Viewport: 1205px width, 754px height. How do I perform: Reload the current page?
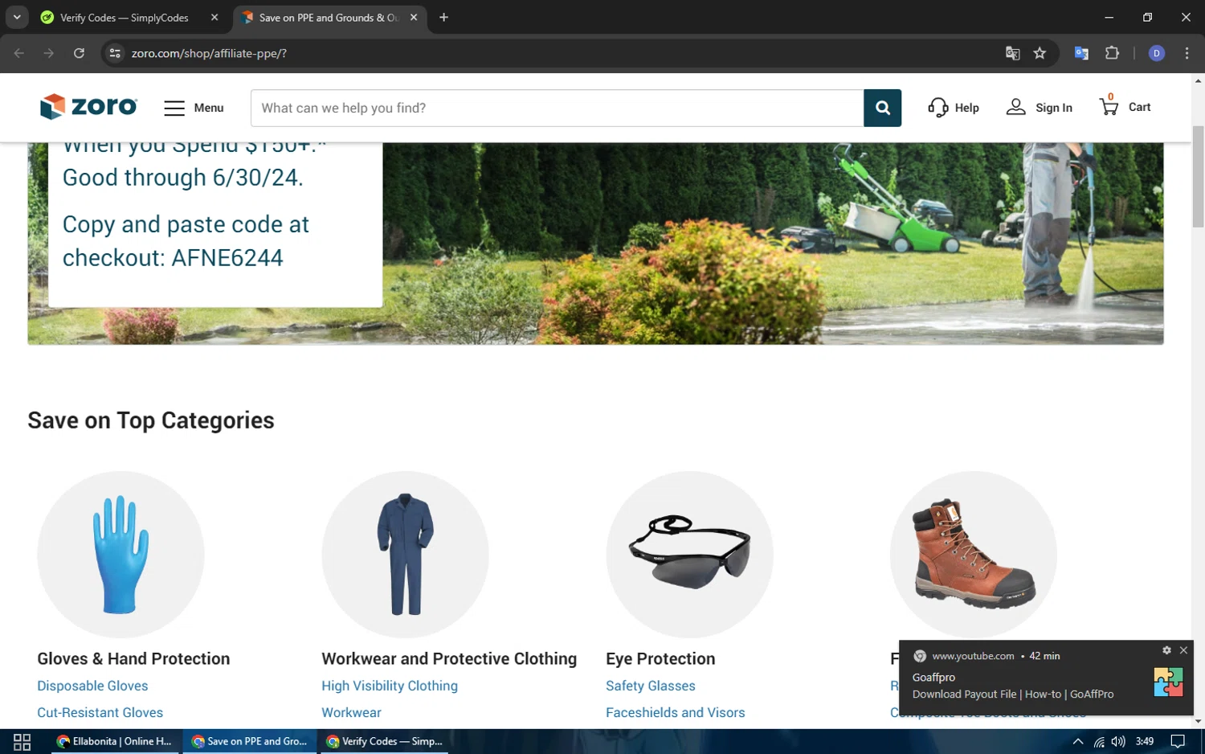(79, 53)
